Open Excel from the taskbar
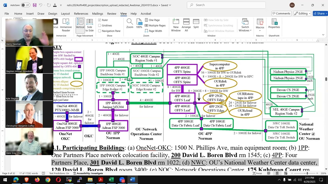This screenshot has height=184, width=328. 111,180
